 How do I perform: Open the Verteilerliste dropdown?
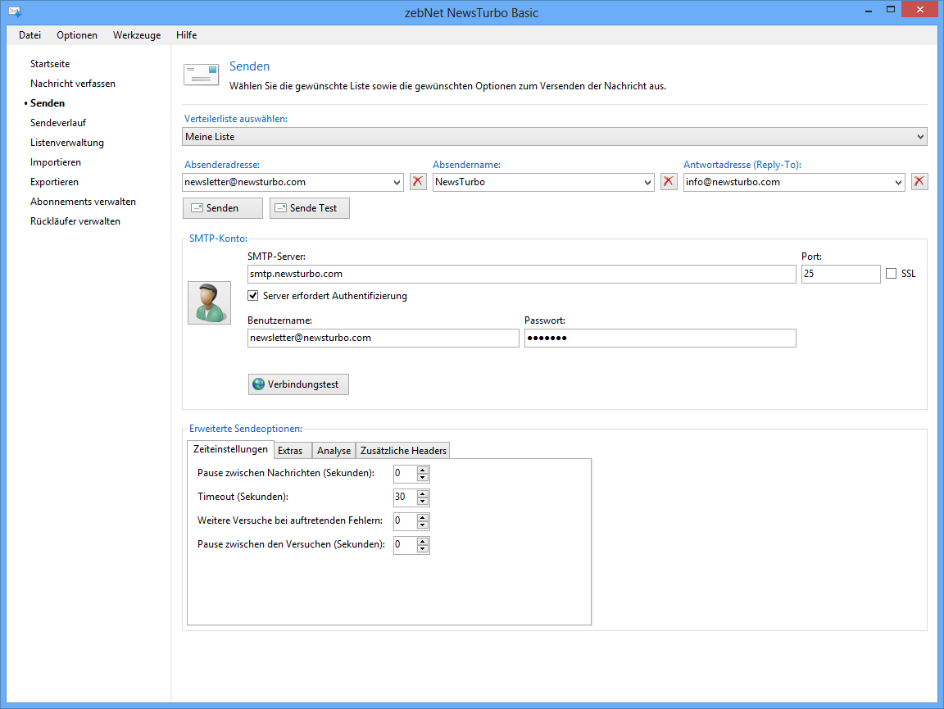click(x=555, y=137)
